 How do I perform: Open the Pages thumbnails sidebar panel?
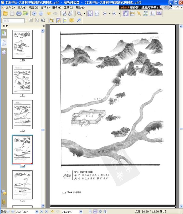click(x=4, y=43)
